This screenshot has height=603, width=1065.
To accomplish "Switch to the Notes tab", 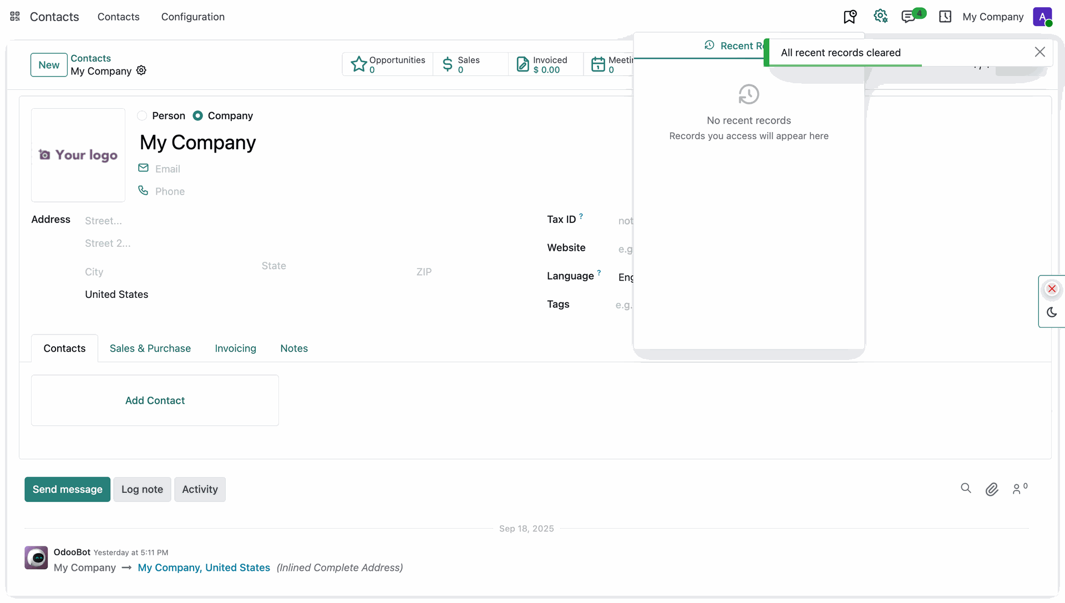I will click(x=294, y=348).
